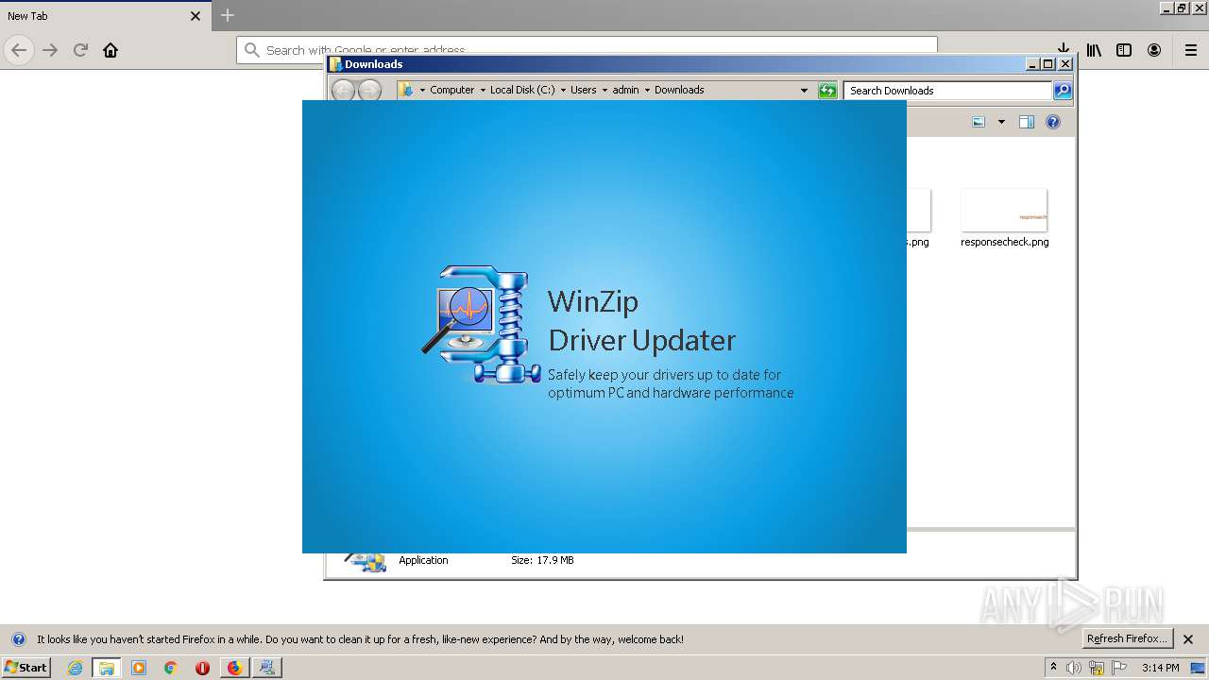The width and height of the screenshot is (1209, 680).
Task: Launch Internet Explorer from the taskbar
Action: click(x=75, y=668)
